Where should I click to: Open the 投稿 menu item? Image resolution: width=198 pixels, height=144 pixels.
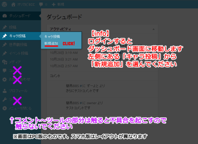(20, 27)
